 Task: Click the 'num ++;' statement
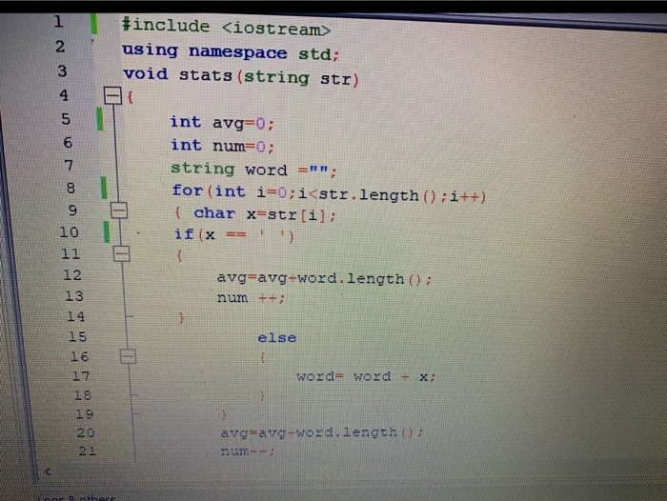coord(251,298)
